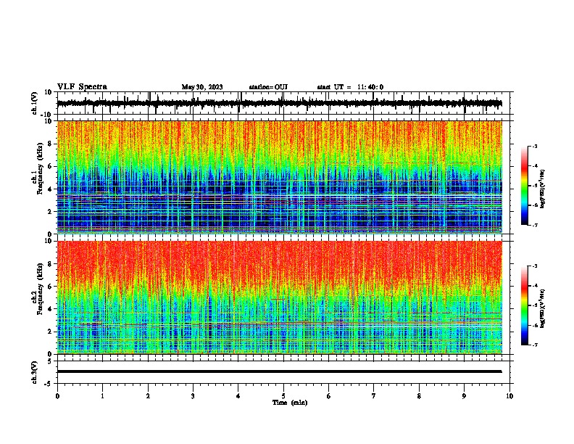
Task: Click the -3 value on ch.1 colorbar
Action: click(x=534, y=147)
